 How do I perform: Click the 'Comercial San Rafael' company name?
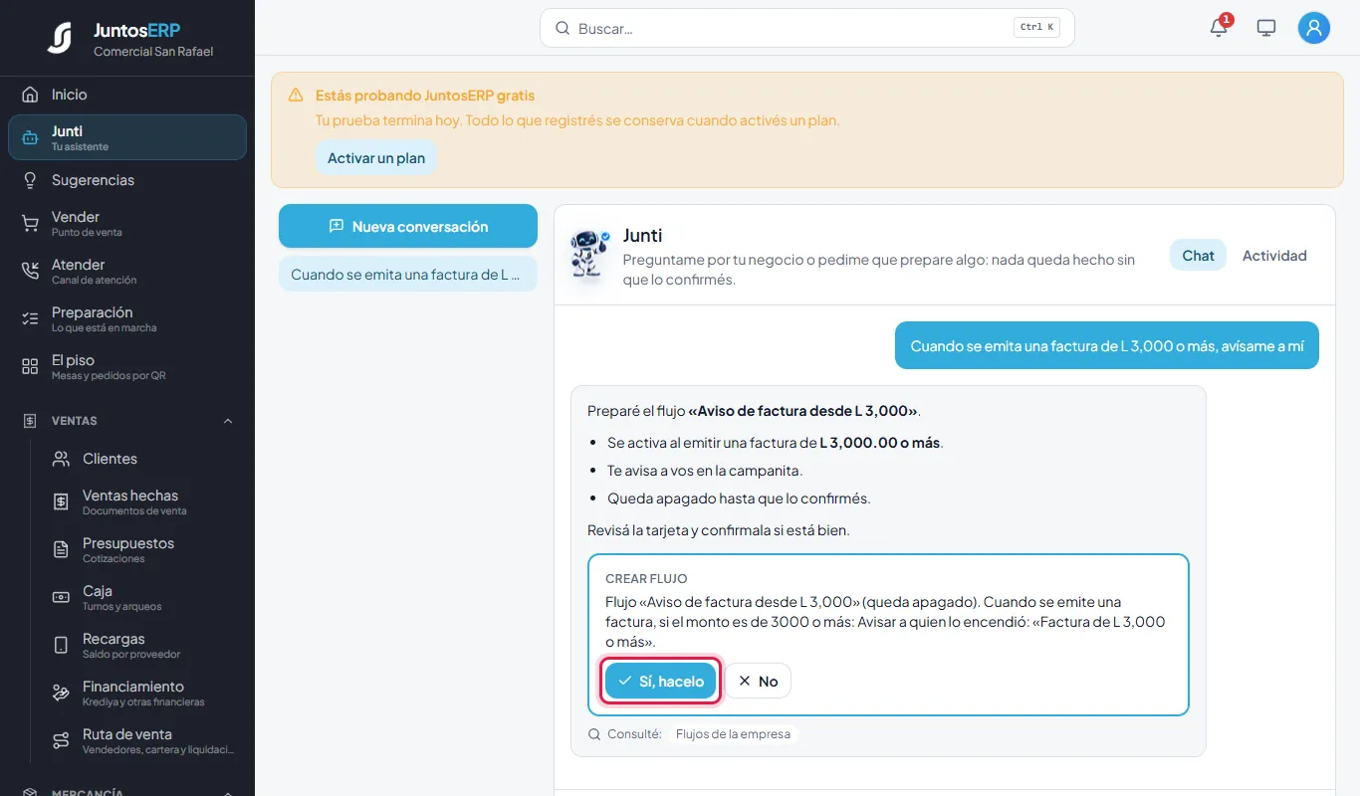153,52
